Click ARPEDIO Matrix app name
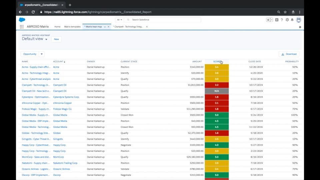320x180 pixels. pos(38,27)
